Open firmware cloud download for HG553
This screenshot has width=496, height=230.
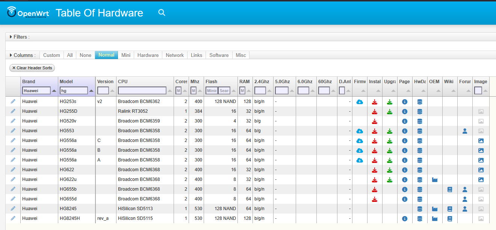pyautogui.click(x=360, y=131)
